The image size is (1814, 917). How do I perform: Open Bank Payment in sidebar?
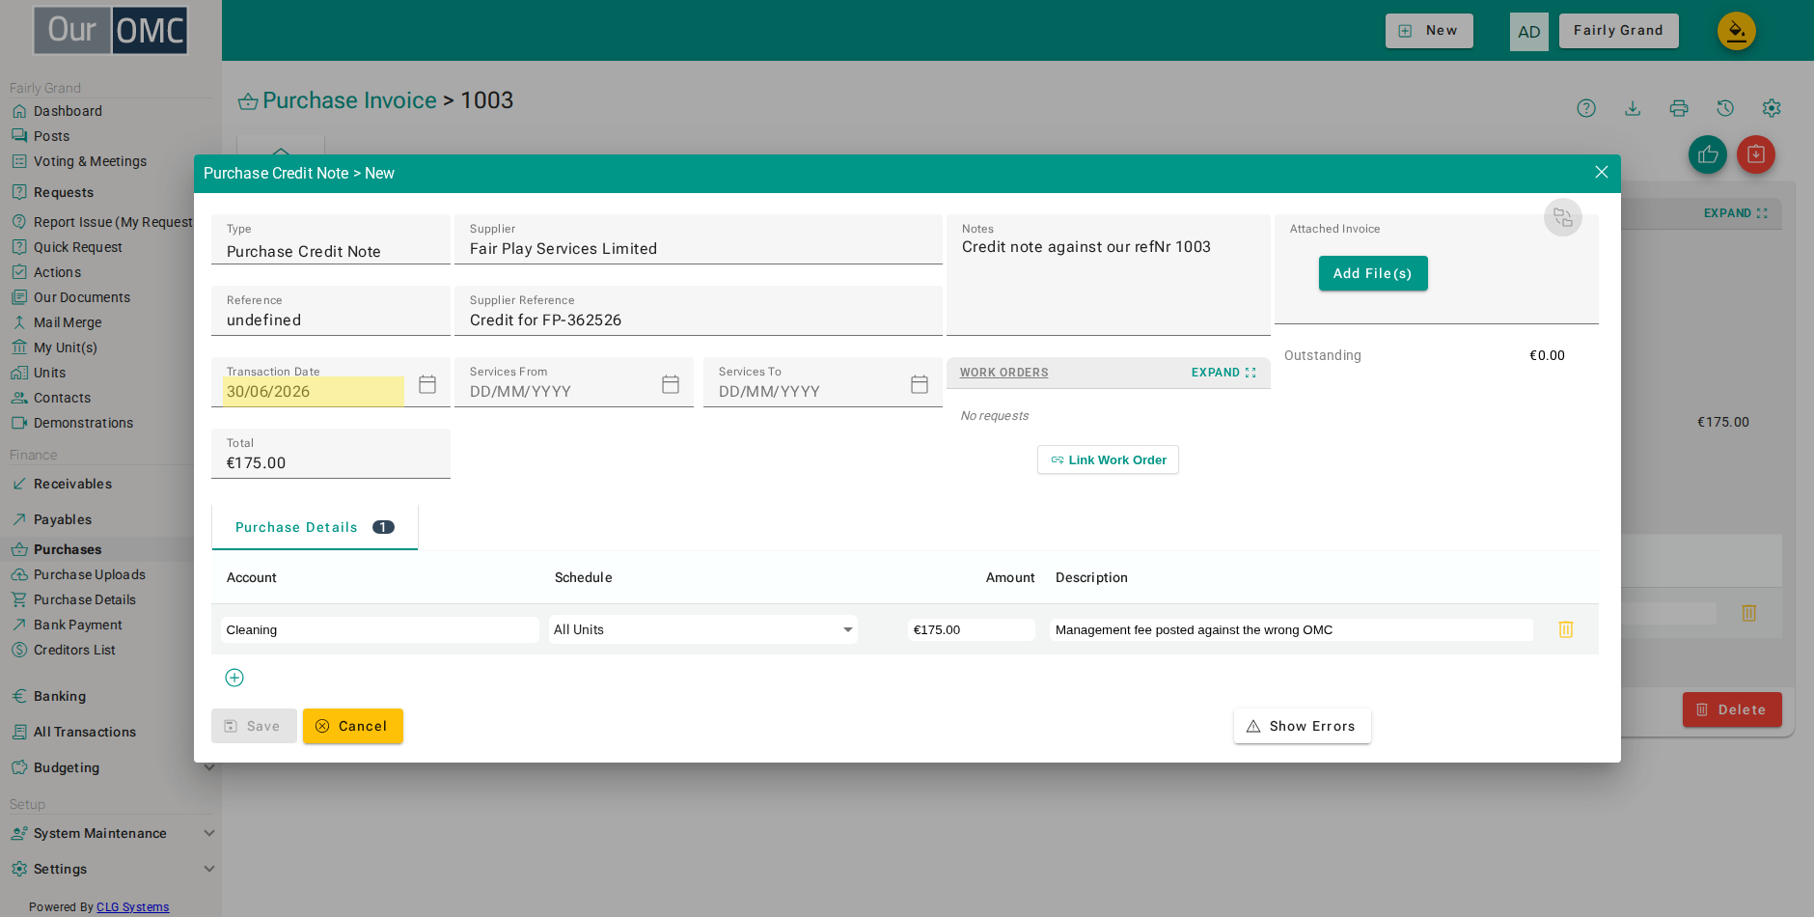[77, 625]
